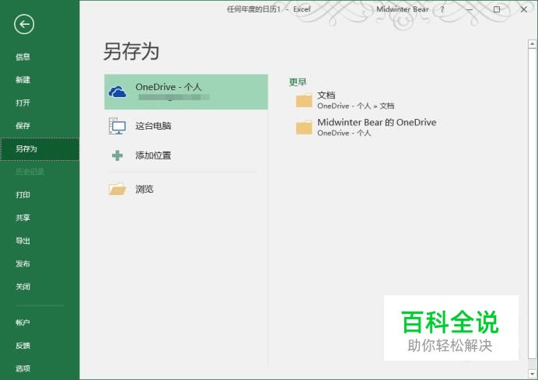This screenshot has width=538, height=380.
Task: Click the scrollbar down arrow
Action: [532, 374]
